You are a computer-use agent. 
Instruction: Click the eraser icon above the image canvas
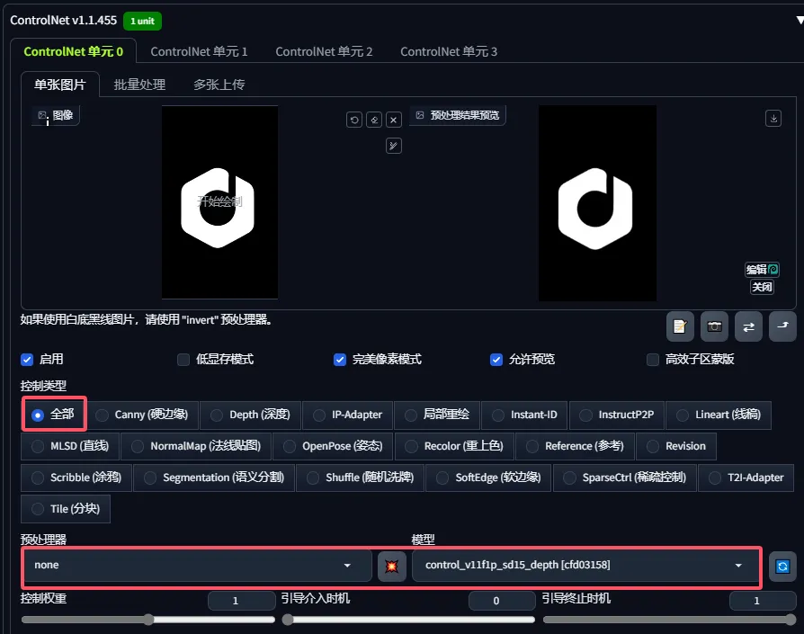point(374,120)
